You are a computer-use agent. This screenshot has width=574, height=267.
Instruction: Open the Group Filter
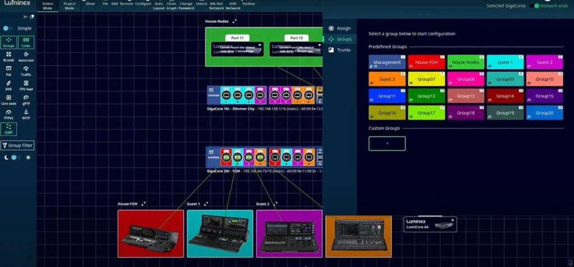(x=17, y=145)
